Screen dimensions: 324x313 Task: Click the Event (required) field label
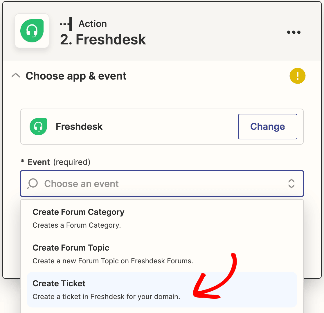point(55,162)
